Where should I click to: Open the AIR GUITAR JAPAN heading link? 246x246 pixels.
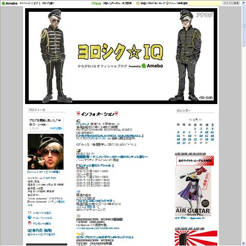tap(190, 229)
